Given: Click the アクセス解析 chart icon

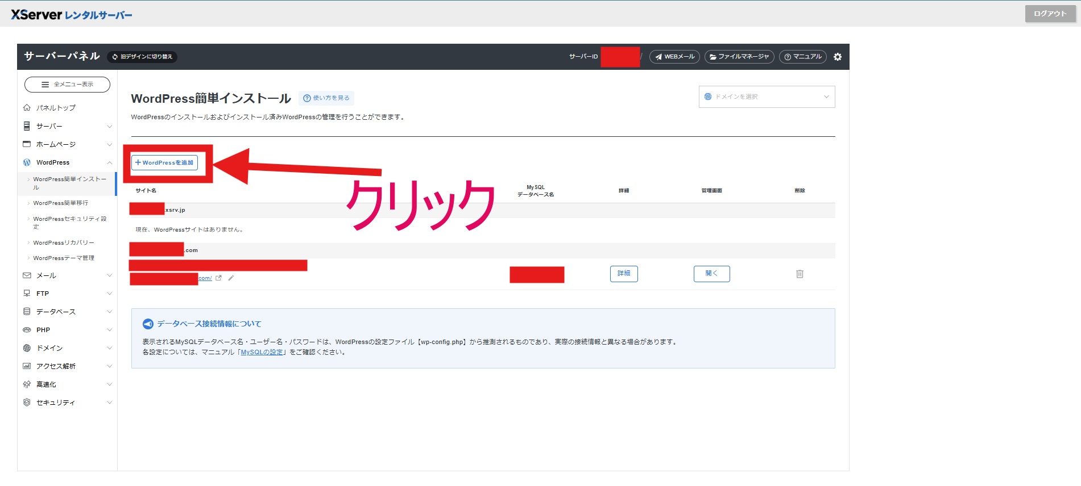Looking at the screenshot, I should click(x=27, y=366).
